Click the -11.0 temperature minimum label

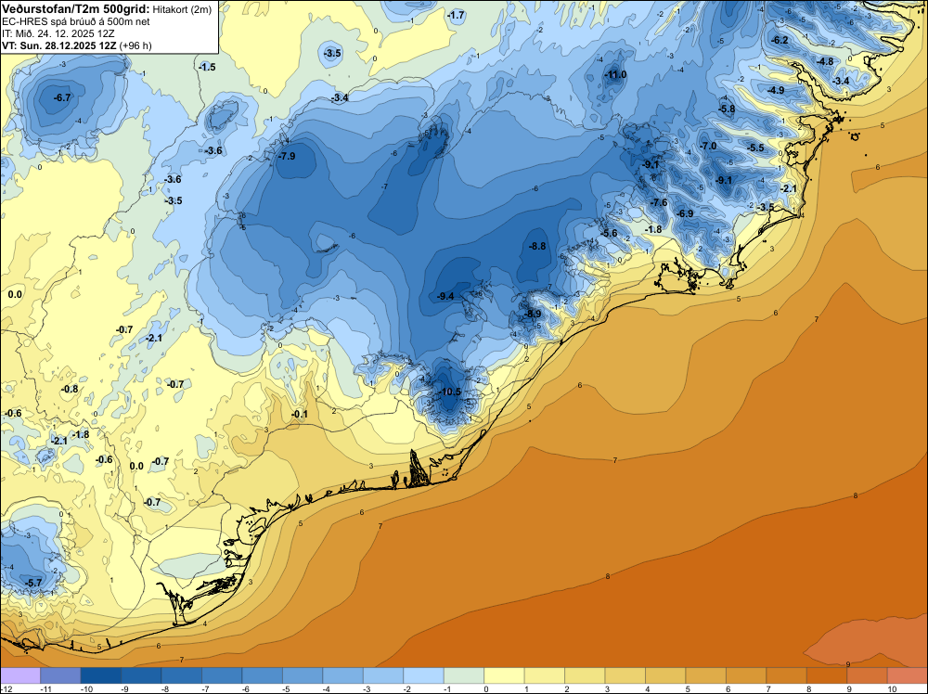pos(615,74)
